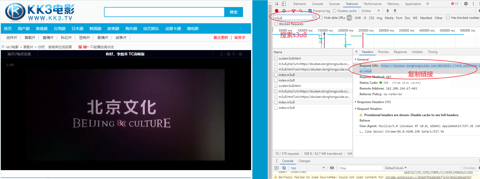Image resolution: width=480 pixels, height=179 pixels.
Task: Click the 最近更新 link
Action: [x=221, y=38]
